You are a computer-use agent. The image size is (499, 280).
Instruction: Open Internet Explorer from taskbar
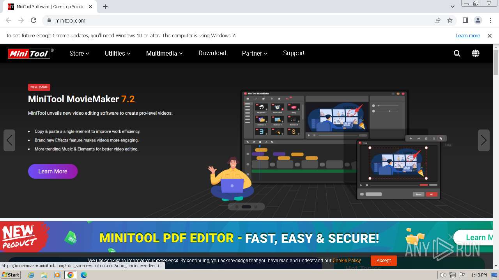31,275
